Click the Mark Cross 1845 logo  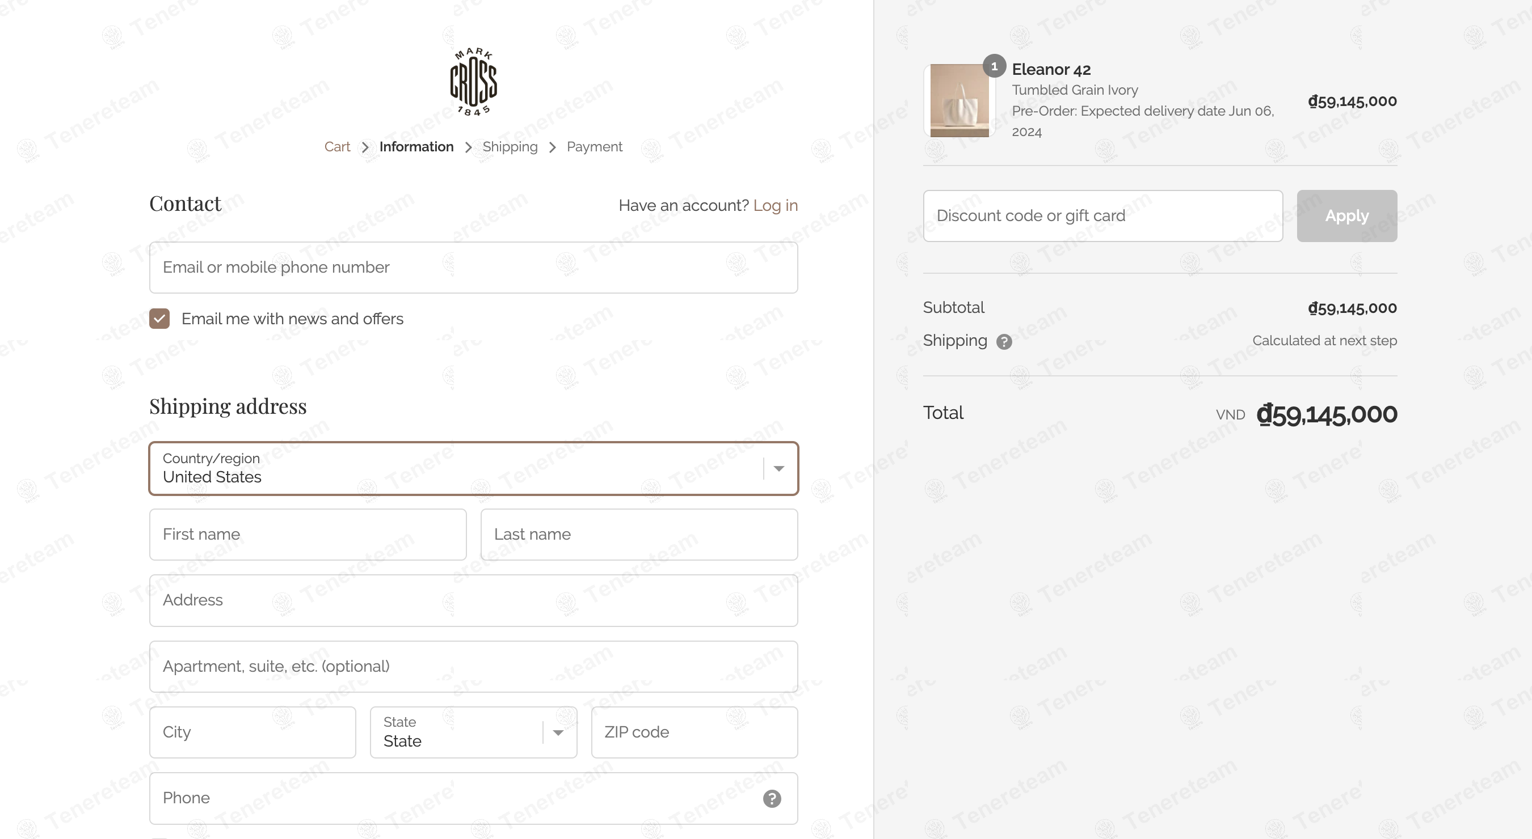(x=473, y=82)
